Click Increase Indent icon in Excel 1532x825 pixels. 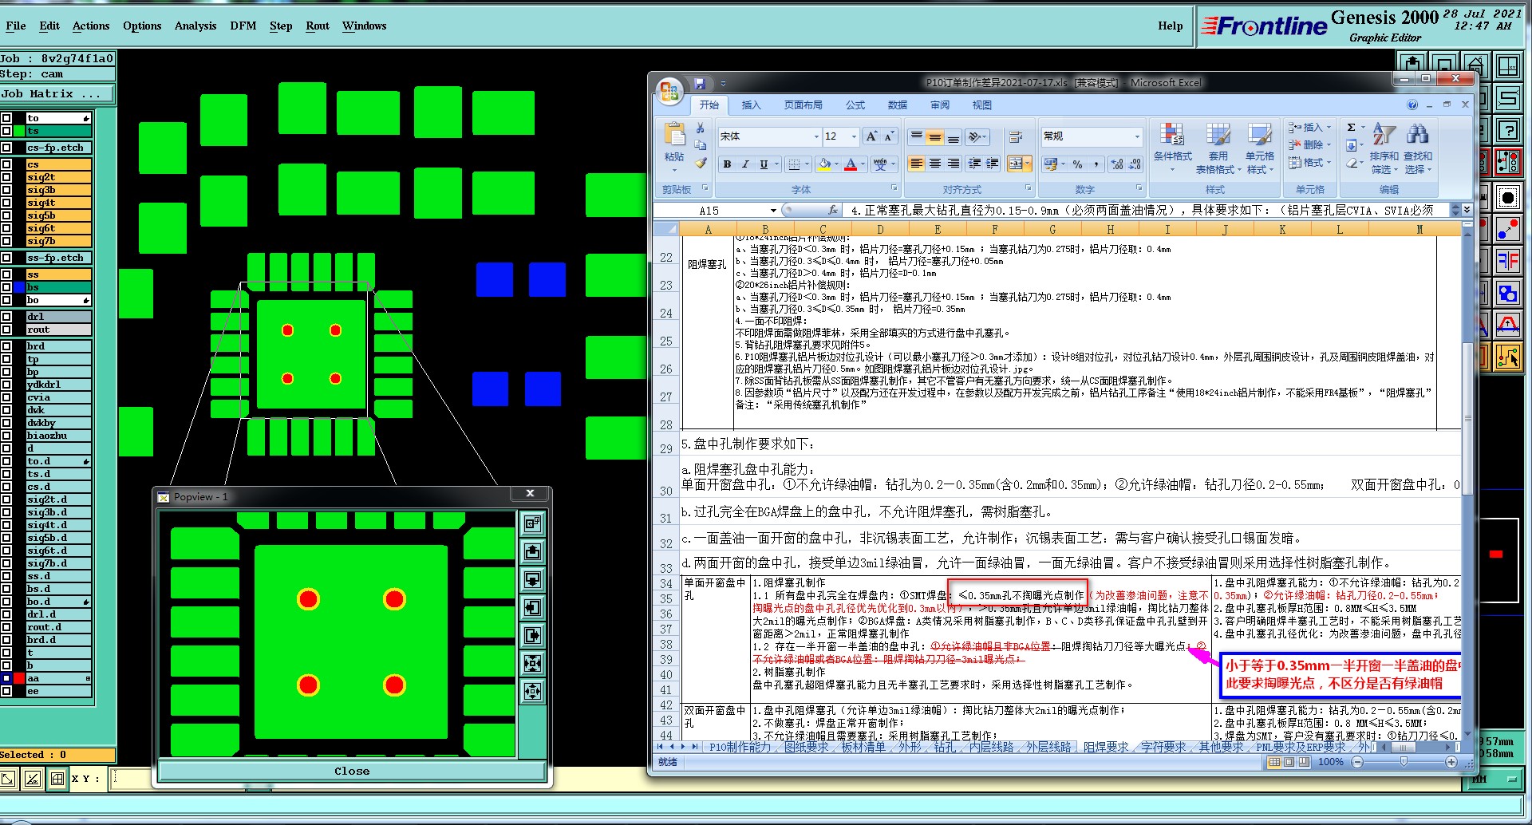coord(992,164)
